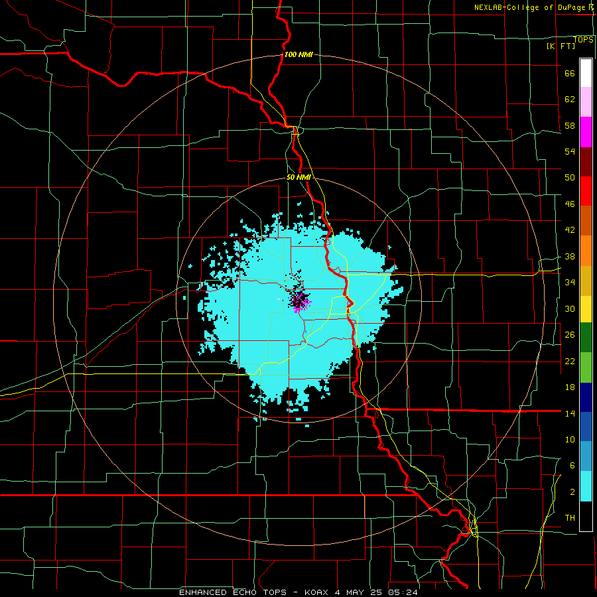This screenshot has width=597, height=597.
Task: Click the '4 MAY 25' date in the footer
Action: pos(358,592)
